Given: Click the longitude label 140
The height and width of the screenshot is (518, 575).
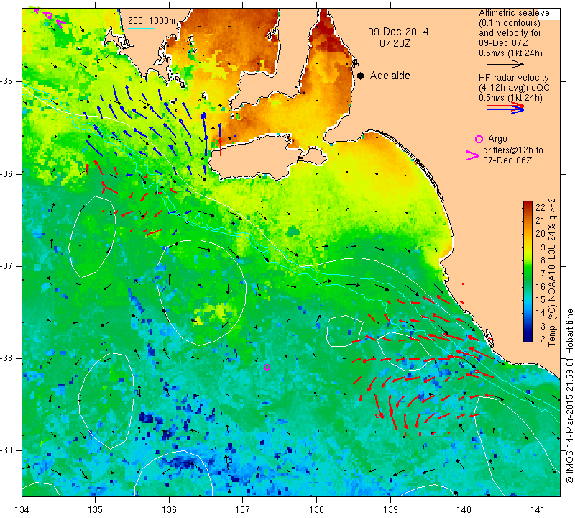Looking at the screenshot, I should click(x=464, y=509).
